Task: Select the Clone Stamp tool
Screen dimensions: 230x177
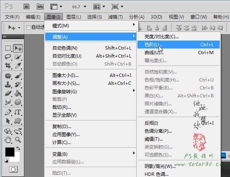Action: coord(8,85)
